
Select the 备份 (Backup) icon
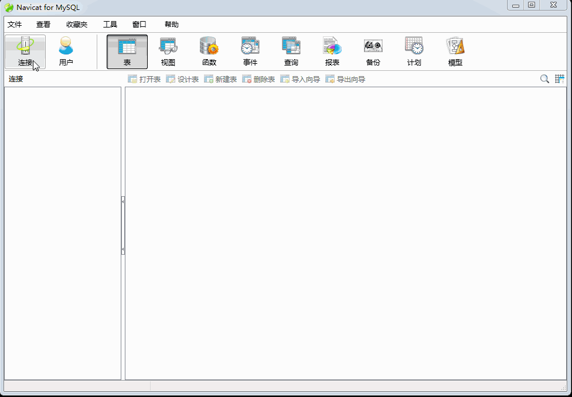373,52
